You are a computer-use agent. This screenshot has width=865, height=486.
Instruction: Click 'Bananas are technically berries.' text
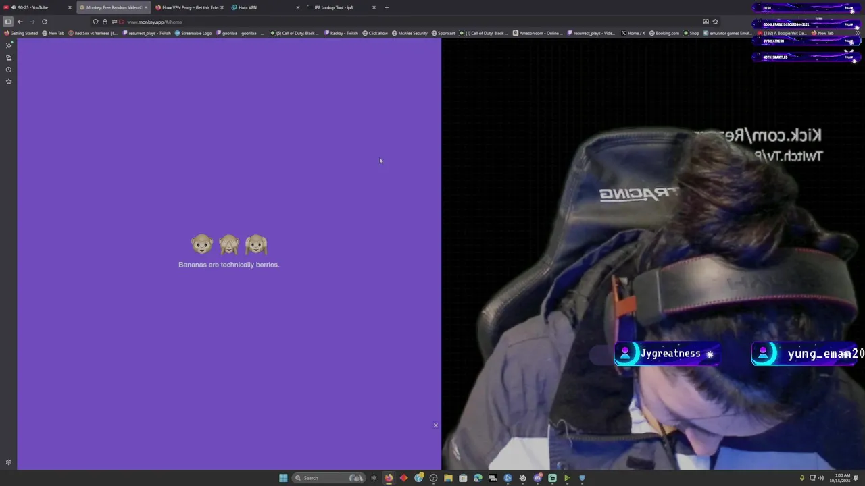click(x=229, y=265)
